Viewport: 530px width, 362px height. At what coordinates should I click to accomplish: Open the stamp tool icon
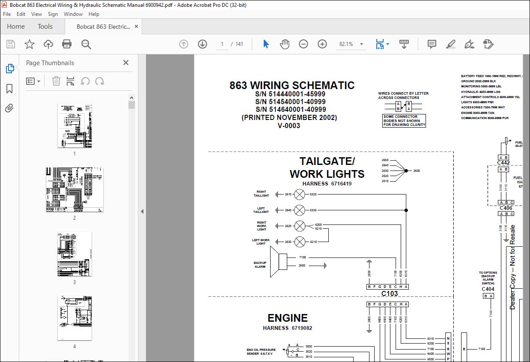coord(488,44)
